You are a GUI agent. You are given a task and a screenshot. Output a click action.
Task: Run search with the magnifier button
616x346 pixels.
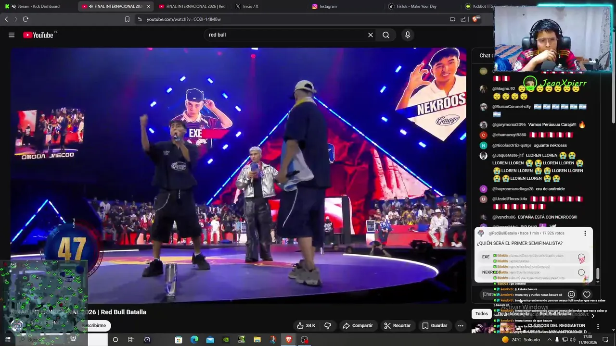[x=386, y=35]
